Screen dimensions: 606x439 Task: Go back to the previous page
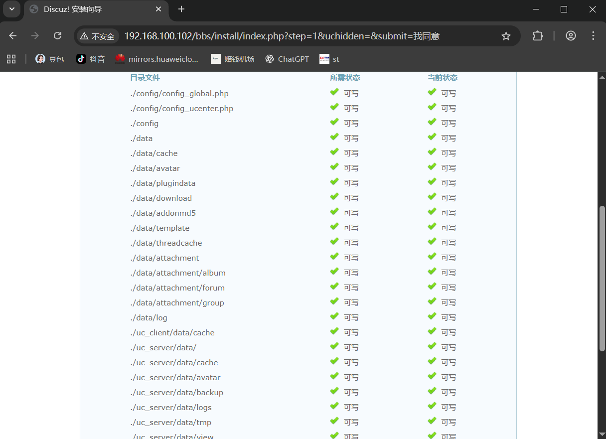click(x=13, y=36)
